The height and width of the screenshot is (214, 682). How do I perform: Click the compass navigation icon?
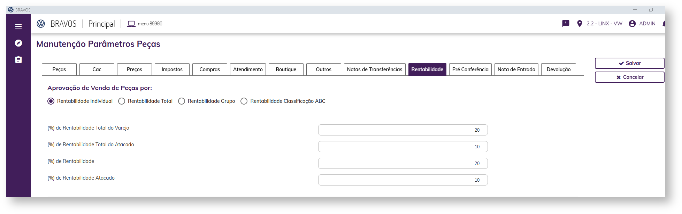click(x=18, y=43)
